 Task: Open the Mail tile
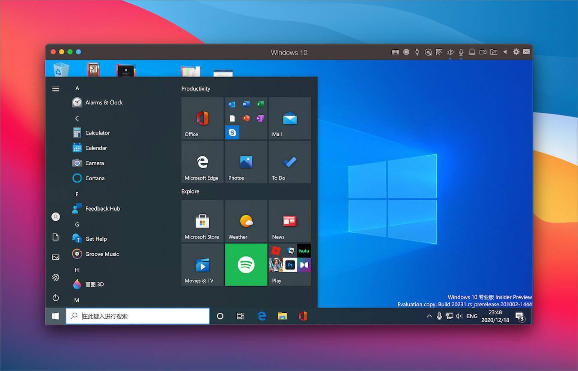290,118
